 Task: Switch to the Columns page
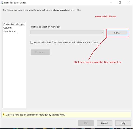8,28
